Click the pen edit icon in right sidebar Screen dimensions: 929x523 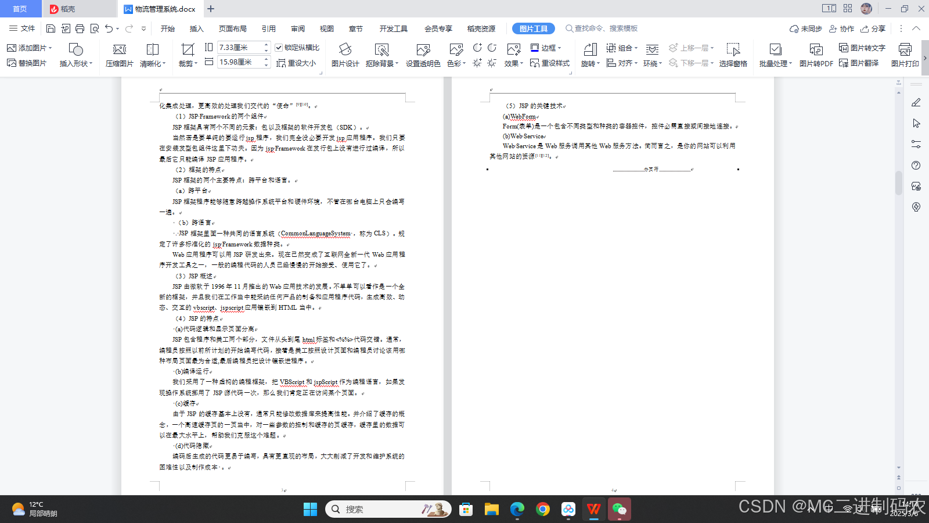click(916, 102)
